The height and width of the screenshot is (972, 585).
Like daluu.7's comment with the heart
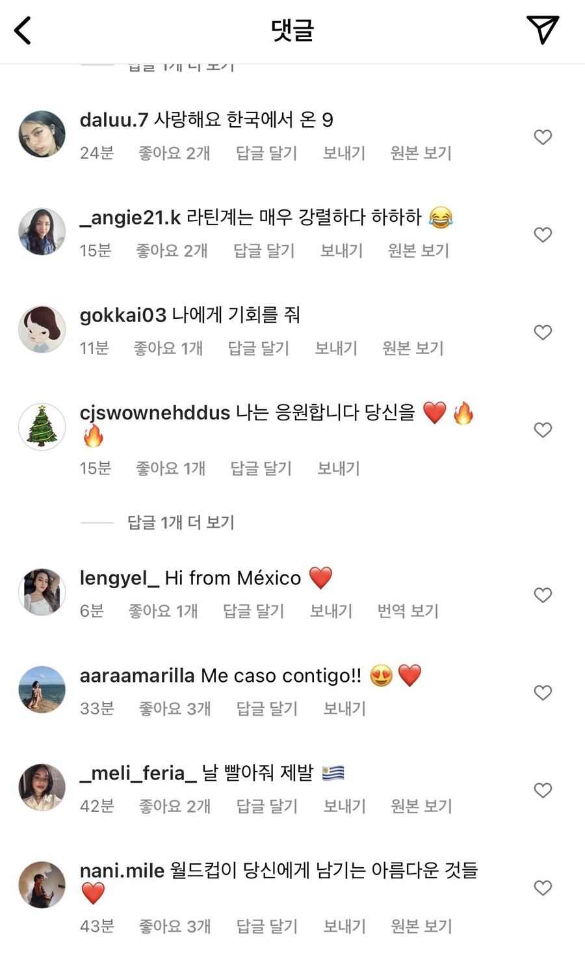click(x=543, y=137)
